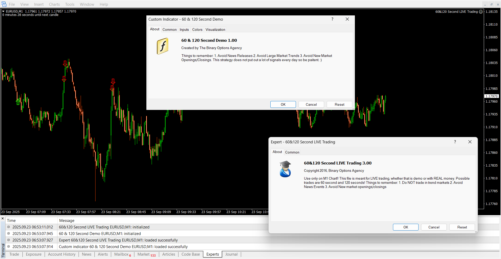The image size is (501, 259).
Task: Close the Terminal panel with its X
Action: pyautogui.click(x=3, y=219)
